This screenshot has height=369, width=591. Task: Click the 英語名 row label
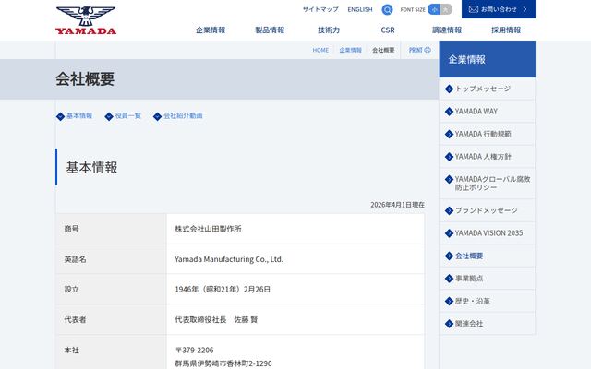[x=75, y=259]
